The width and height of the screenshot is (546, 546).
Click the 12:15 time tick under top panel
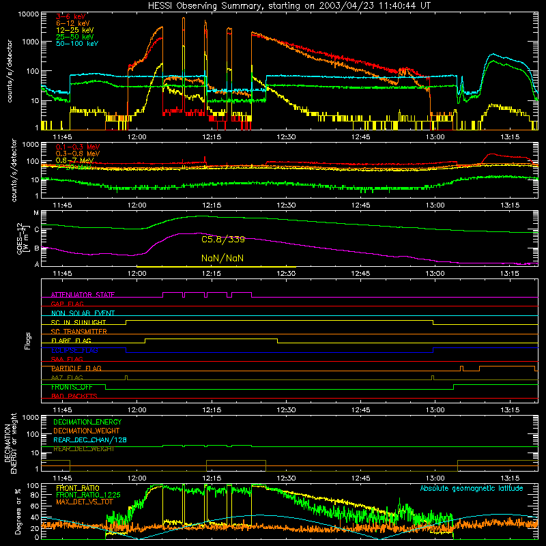tap(212, 137)
